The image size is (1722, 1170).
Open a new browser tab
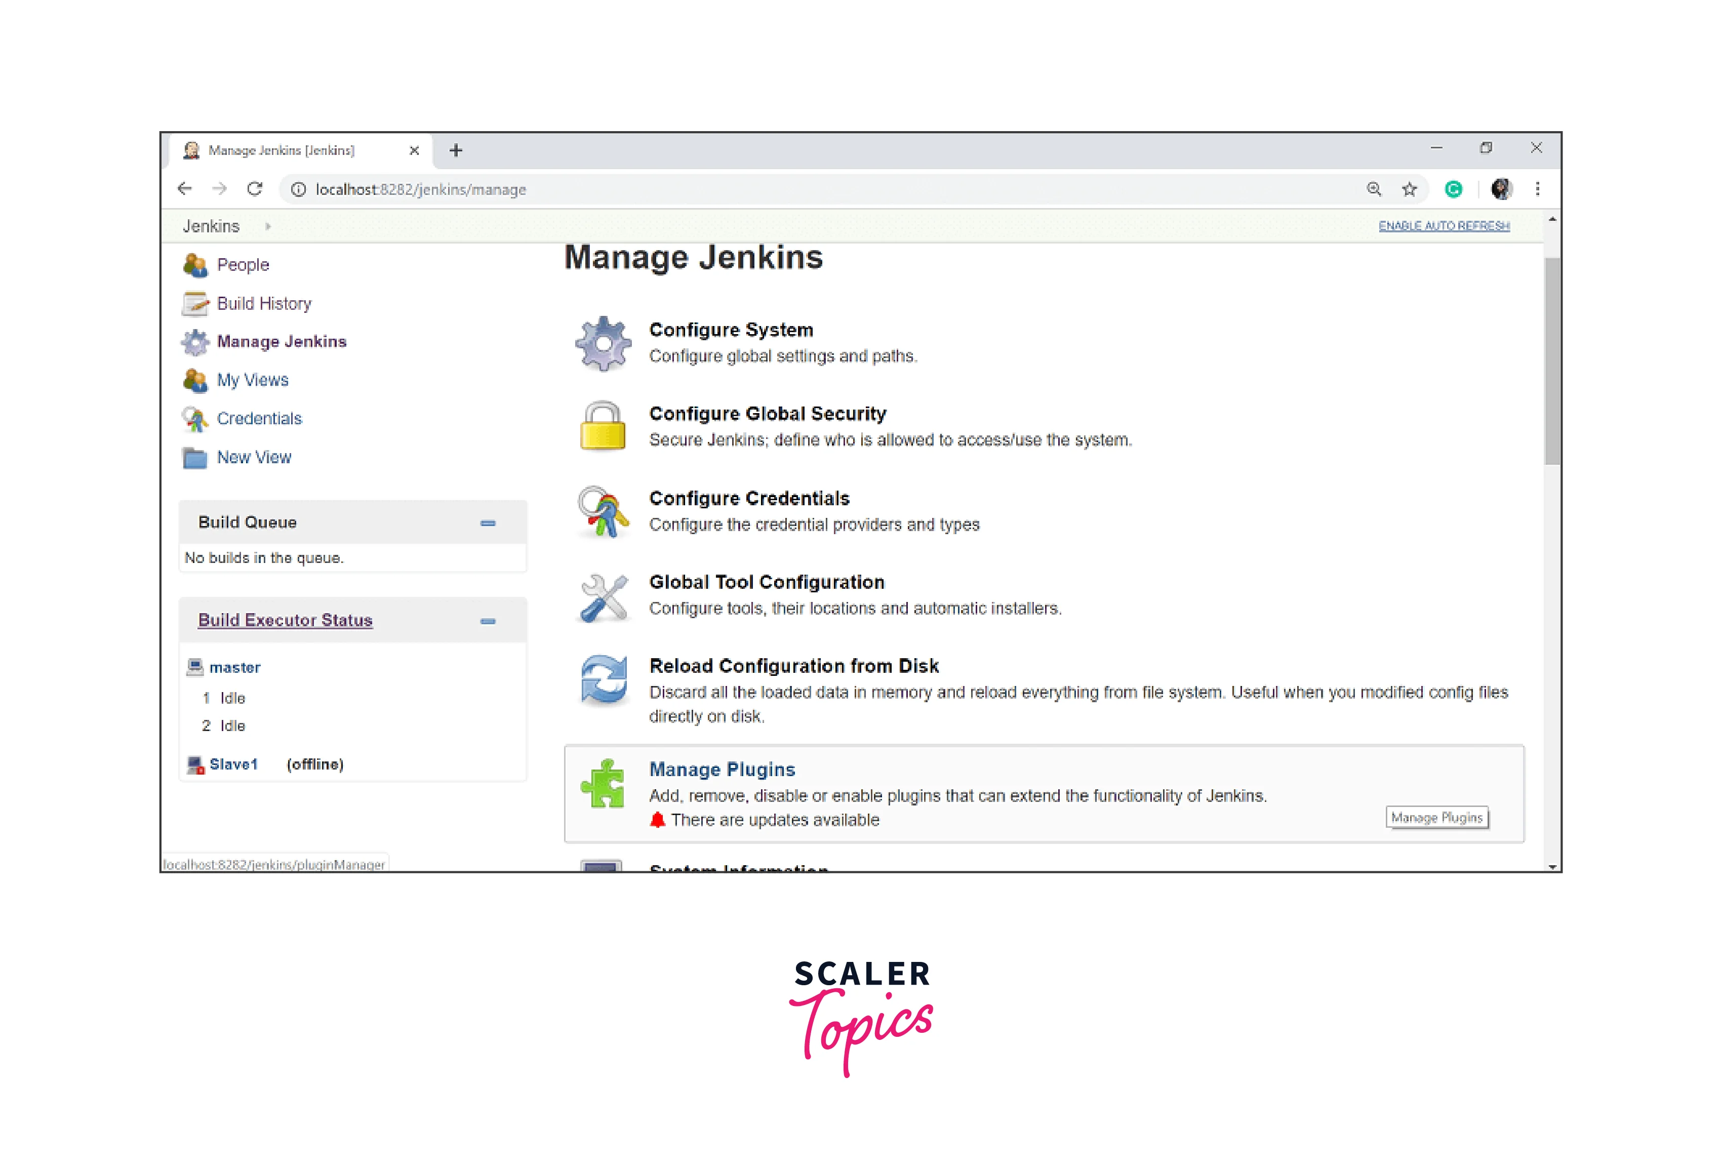click(x=456, y=150)
